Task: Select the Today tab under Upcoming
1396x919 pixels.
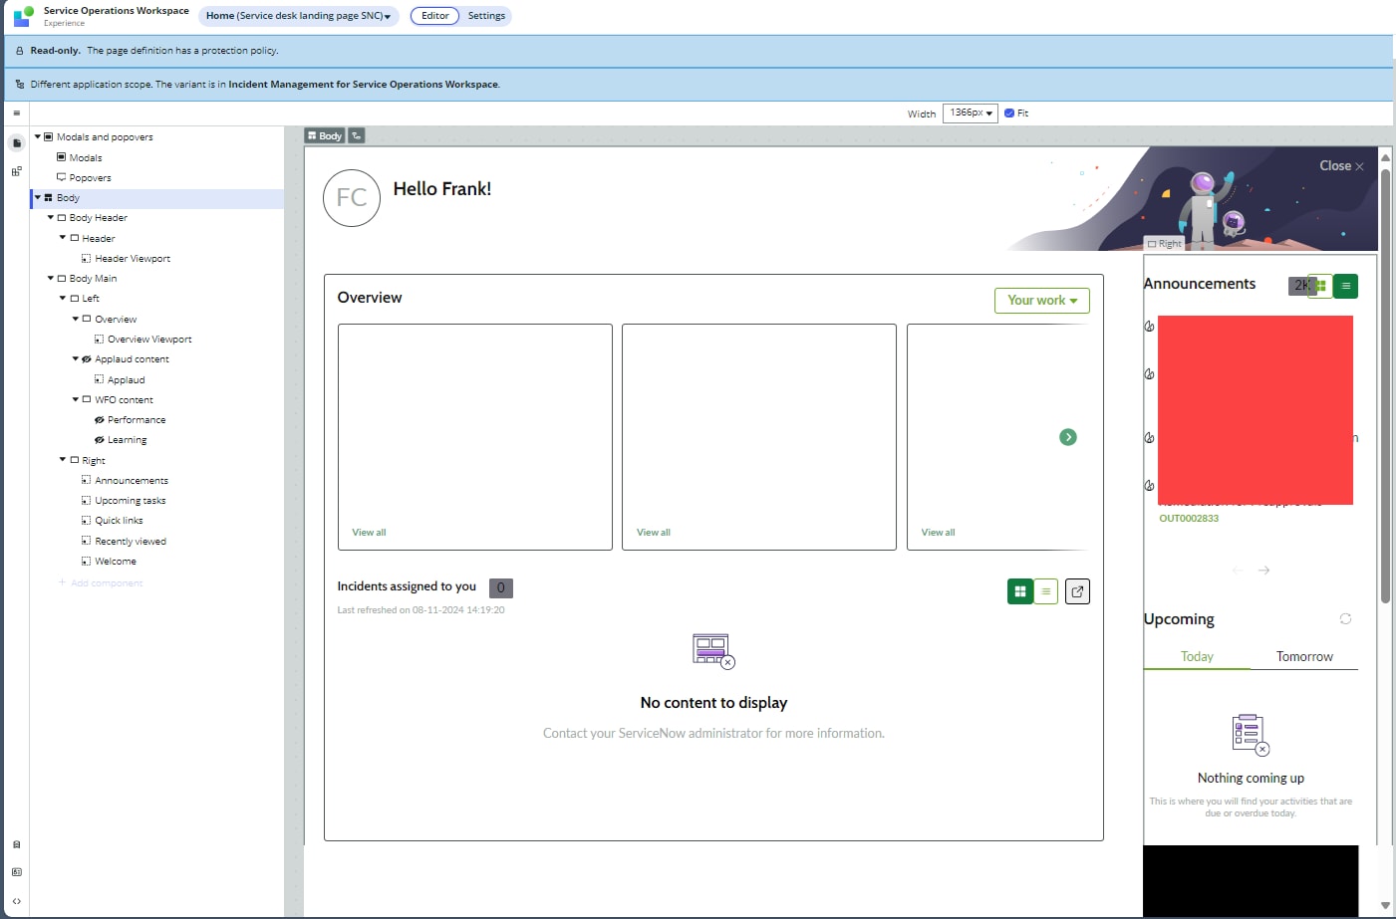Action: click(x=1197, y=657)
